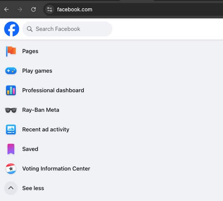Open the Recent ad activity monitor icon
Viewport: 223px width, 201px height.
pyautogui.click(x=11, y=129)
